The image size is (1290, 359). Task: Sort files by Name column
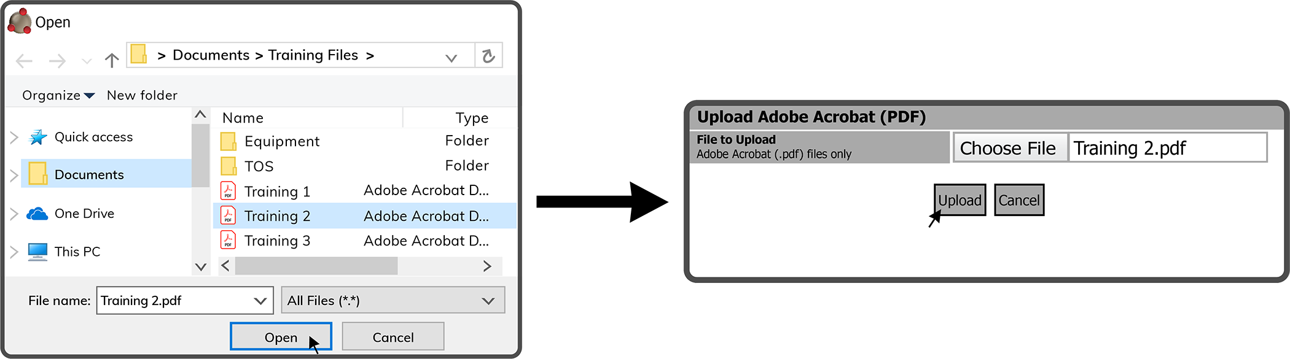[x=243, y=118]
